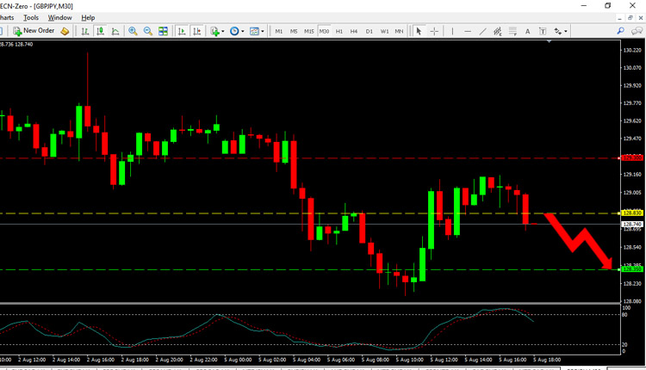Click the New Order button
The width and height of the screenshot is (646, 370).
33,31
